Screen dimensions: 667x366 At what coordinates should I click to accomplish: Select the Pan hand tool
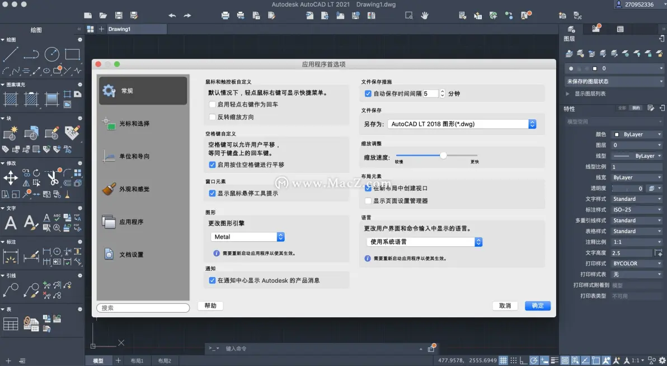[x=425, y=16]
